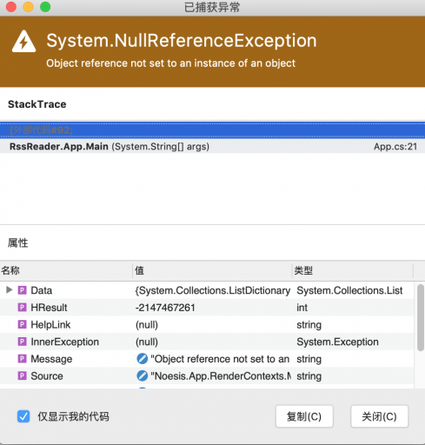Image resolution: width=425 pixels, height=445 pixels.
Task: Click the InnerException (null) value
Action: (x=147, y=342)
